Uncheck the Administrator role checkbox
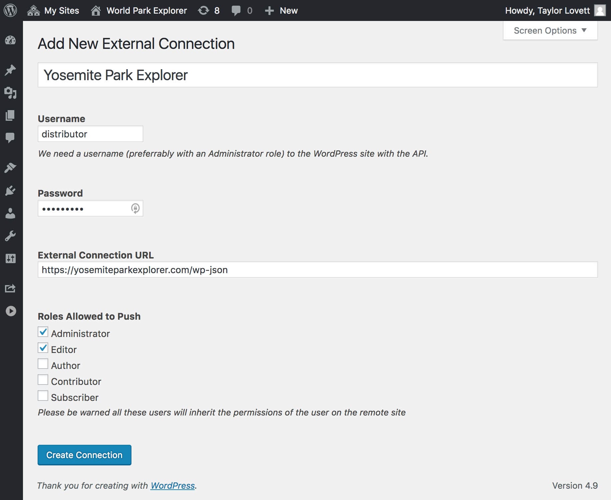 coord(43,332)
